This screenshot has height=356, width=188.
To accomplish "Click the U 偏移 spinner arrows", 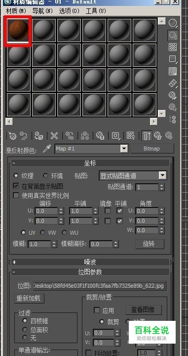I will (61, 211).
